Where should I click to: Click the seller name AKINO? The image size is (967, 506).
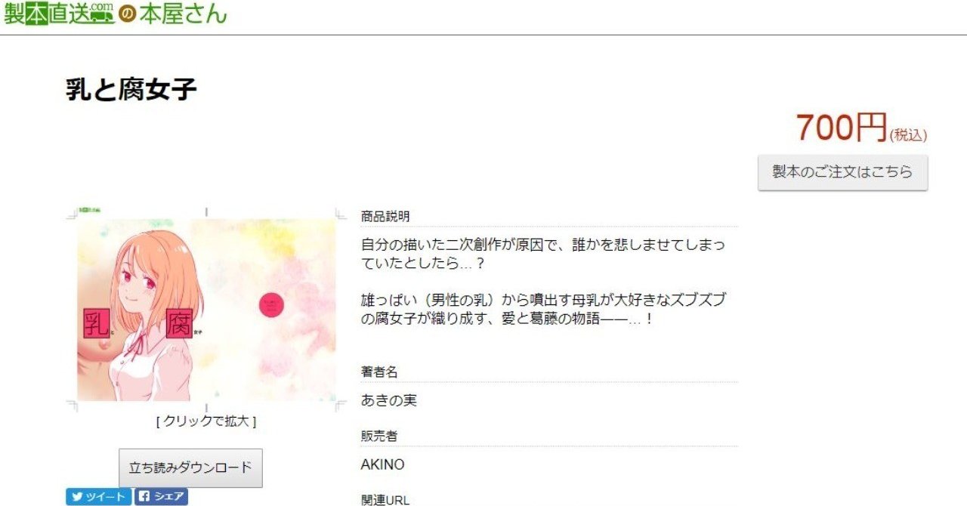tap(382, 464)
